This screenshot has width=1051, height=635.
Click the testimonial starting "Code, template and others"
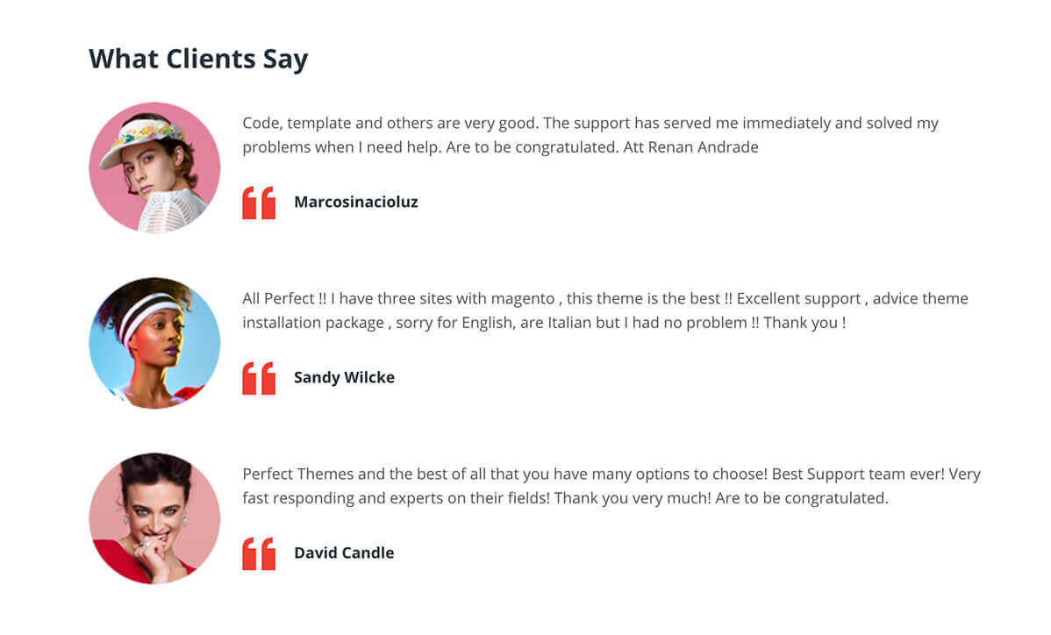pyautogui.click(x=590, y=123)
